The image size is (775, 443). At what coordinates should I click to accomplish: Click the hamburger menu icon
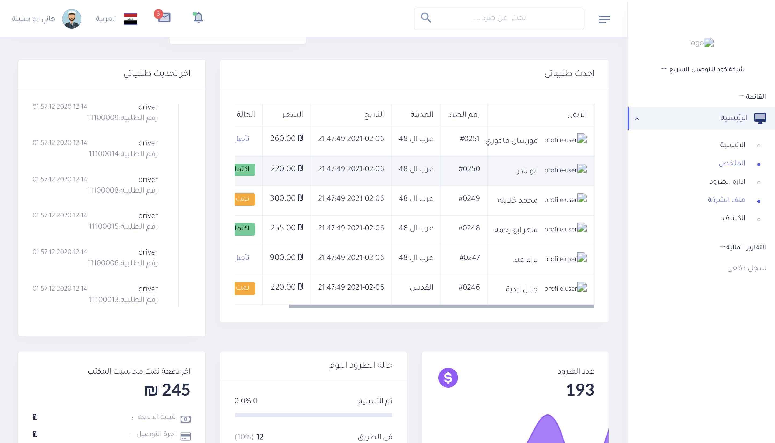(604, 19)
